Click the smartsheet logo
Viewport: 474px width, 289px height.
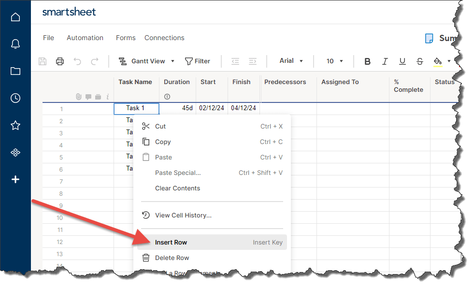[x=69, y=11]
